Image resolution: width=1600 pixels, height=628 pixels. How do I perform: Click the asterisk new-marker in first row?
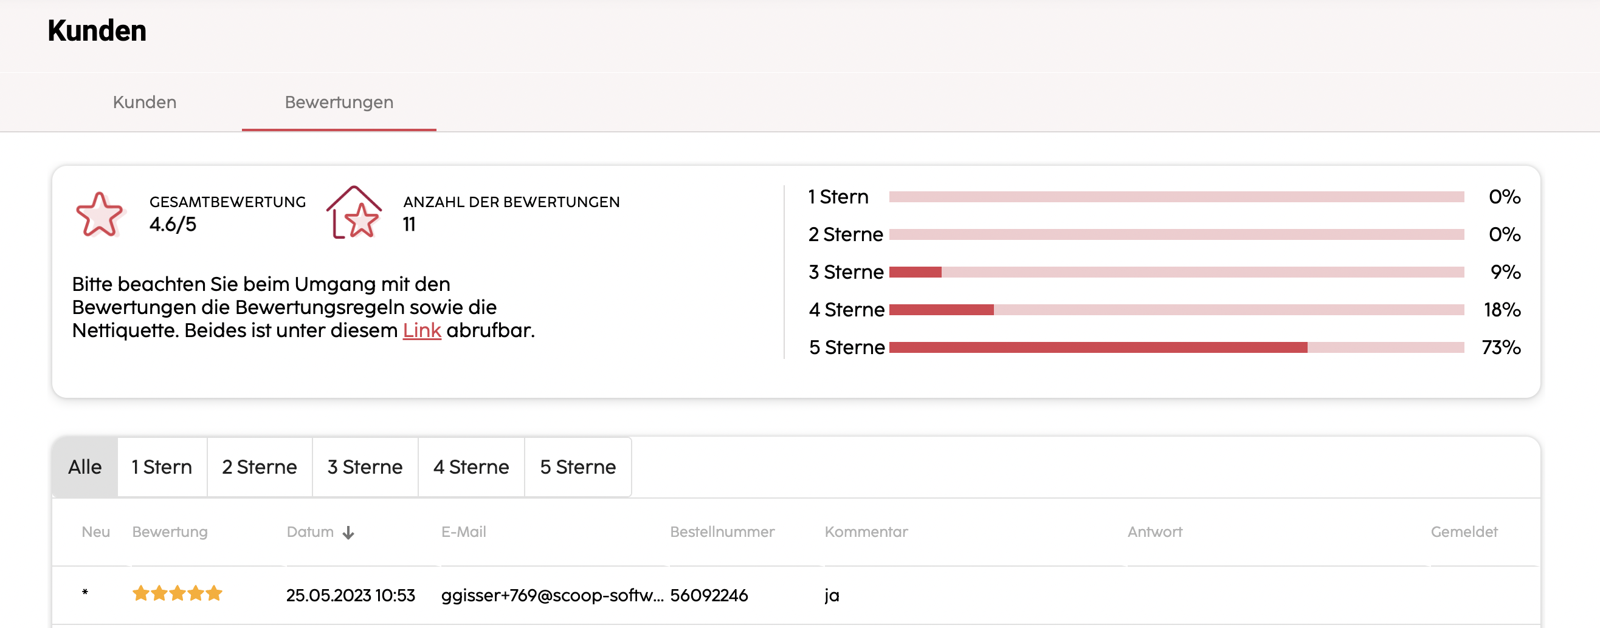point(85,593)
